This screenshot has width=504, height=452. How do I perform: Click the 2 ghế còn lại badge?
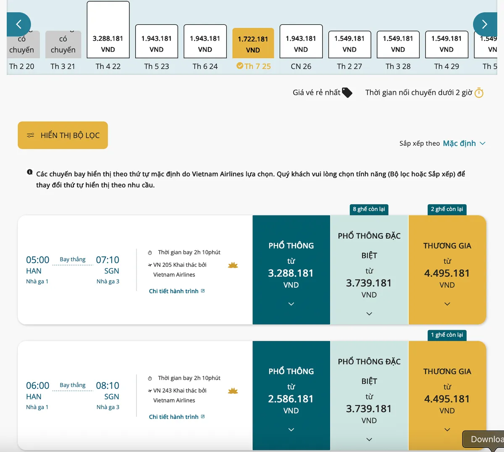click(x=447, y=209)
